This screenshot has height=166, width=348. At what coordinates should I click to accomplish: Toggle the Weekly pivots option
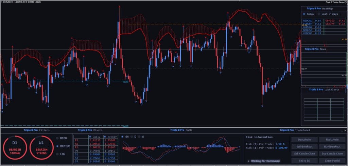[x=105, y=137]
